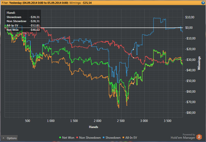The height and width of the screenshot is (142, 206).
Task: Open the help question mark icon
Action: point(203,3)
